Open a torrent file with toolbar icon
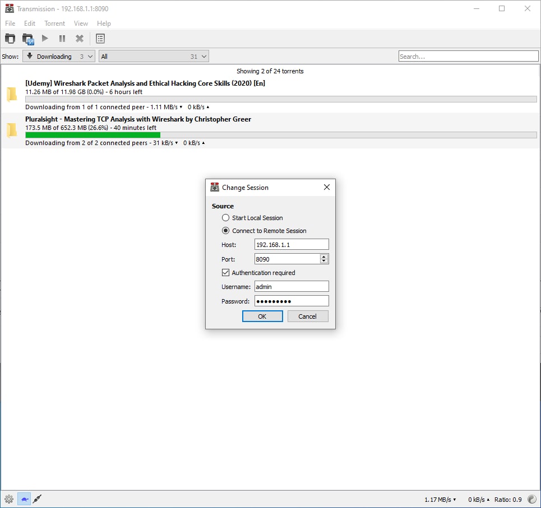This screenshot has width=541, height=508. click(x=10, y=39)
